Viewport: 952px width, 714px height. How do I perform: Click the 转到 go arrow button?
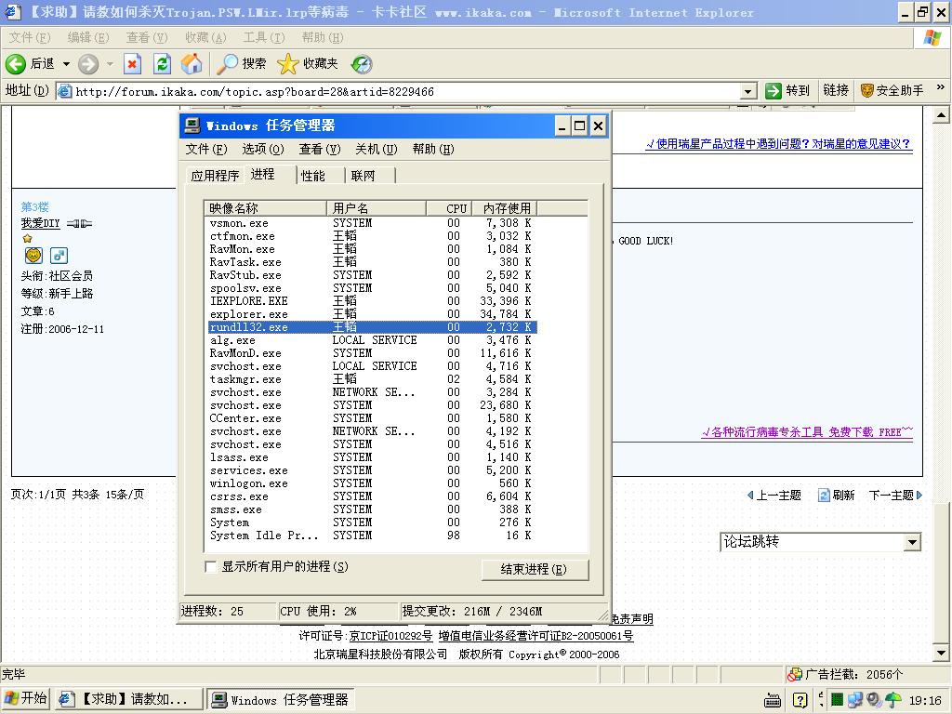pos(787,90)
